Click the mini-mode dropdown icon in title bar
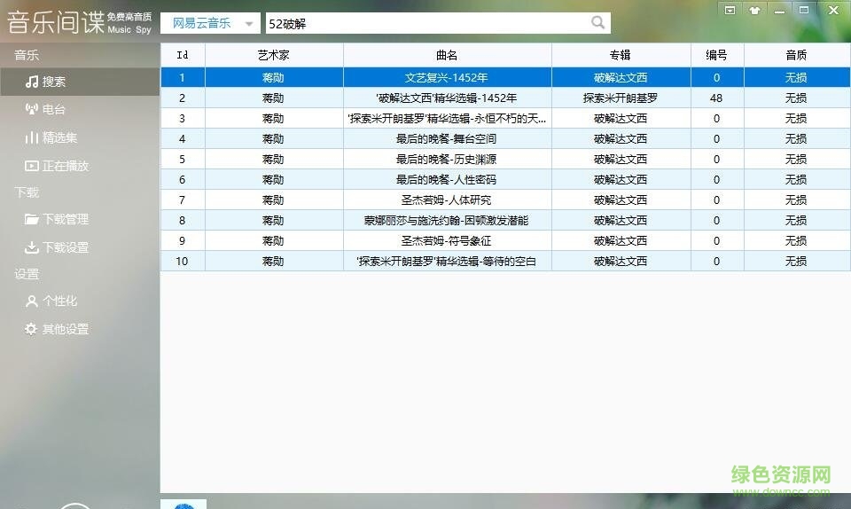 (730, 11)
